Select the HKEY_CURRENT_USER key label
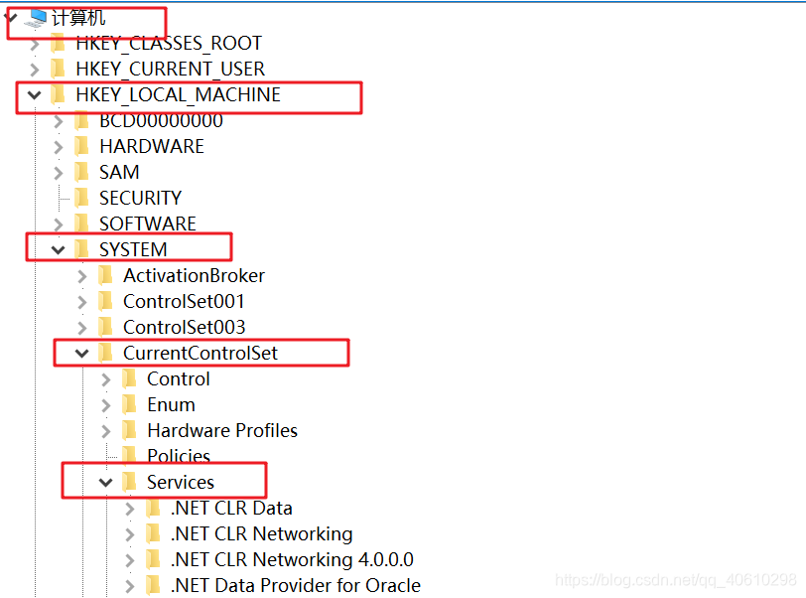 [170, 69]
